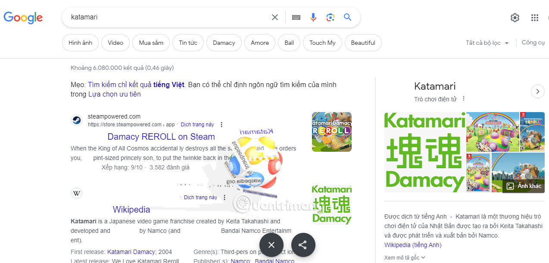Open the on-screen keyboard input tool
This screenshot has width=549, height=263.
coord(296,17)
